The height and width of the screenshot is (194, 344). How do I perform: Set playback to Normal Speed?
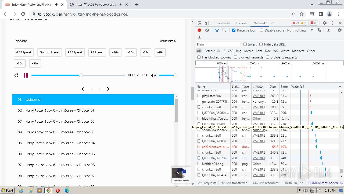[x=49, y=53]
